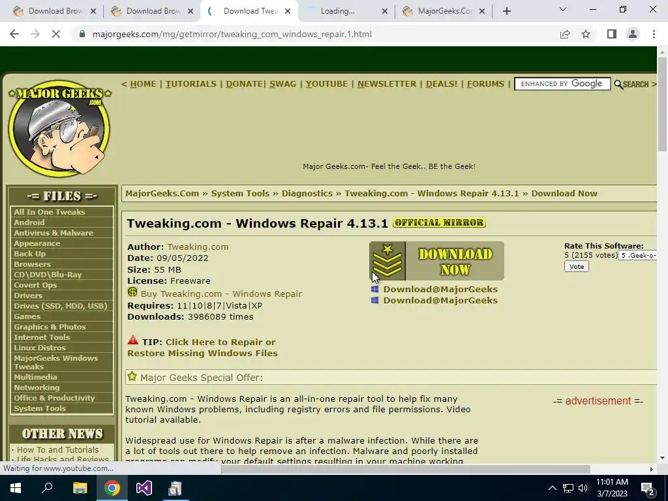Open Office & Productivity category

tap(54, 398)
